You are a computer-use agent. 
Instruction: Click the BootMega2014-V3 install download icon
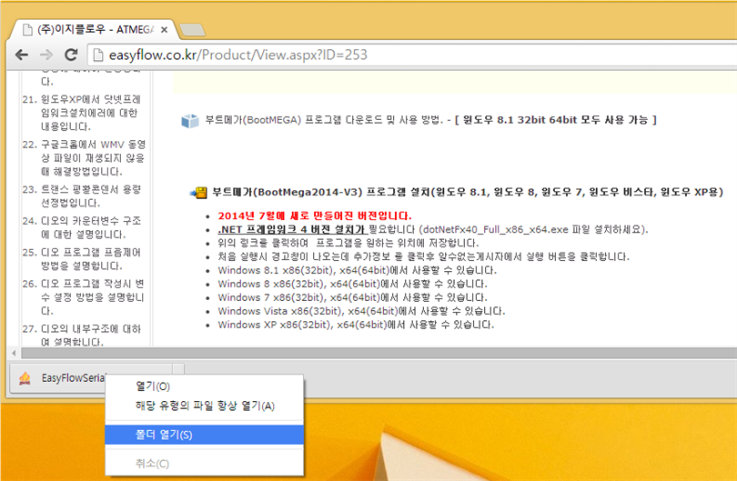[199, 193]
